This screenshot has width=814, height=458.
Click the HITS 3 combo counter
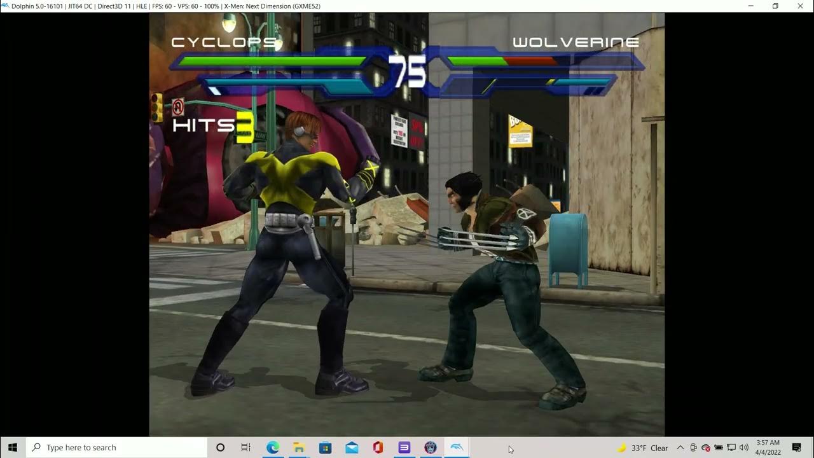click(x=214, y=127)
